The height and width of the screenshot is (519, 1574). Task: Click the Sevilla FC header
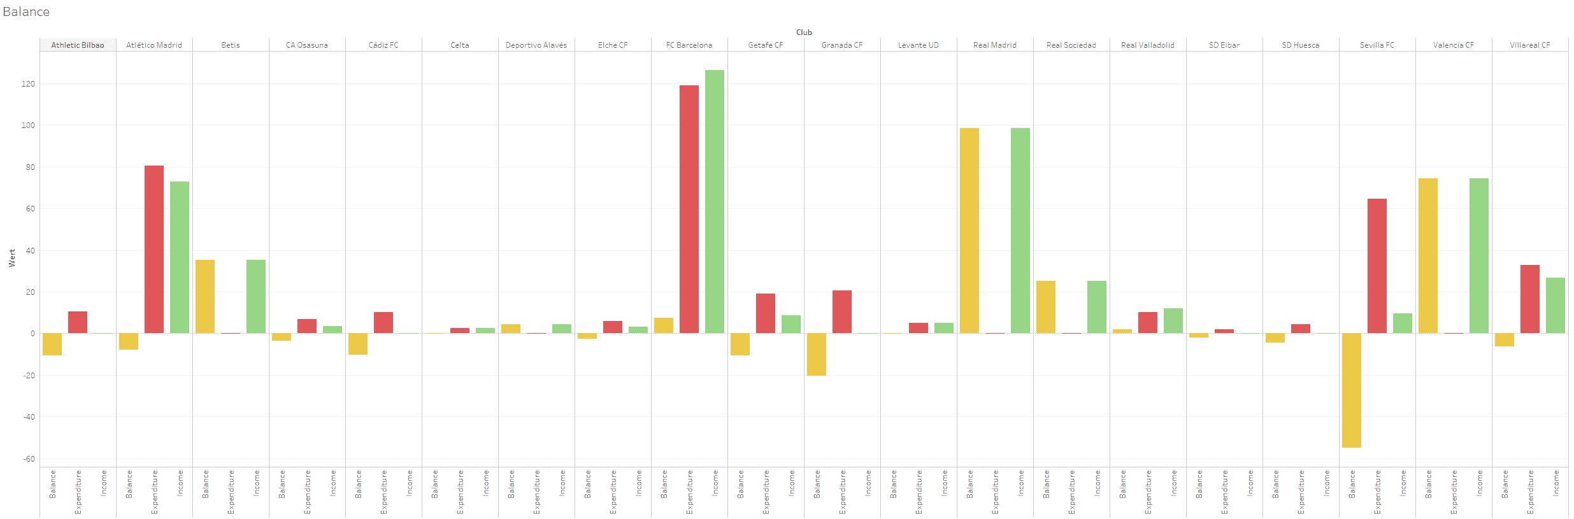tap(1377, 45)
